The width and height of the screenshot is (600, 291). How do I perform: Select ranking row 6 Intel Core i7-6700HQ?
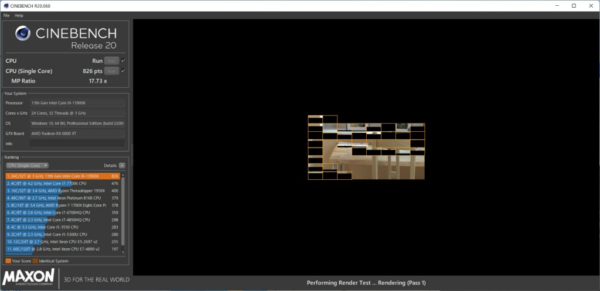[63, 213]
